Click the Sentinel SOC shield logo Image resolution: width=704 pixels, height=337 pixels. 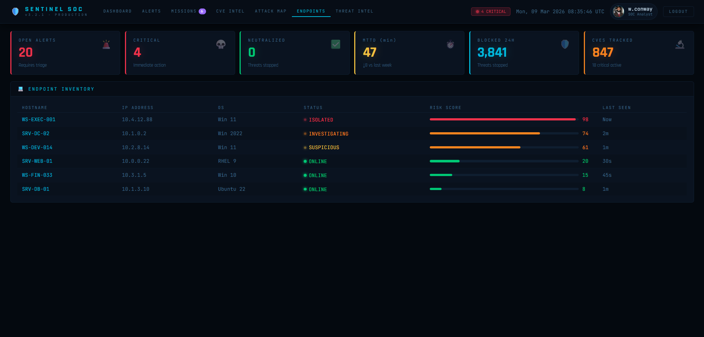point(15,11)
